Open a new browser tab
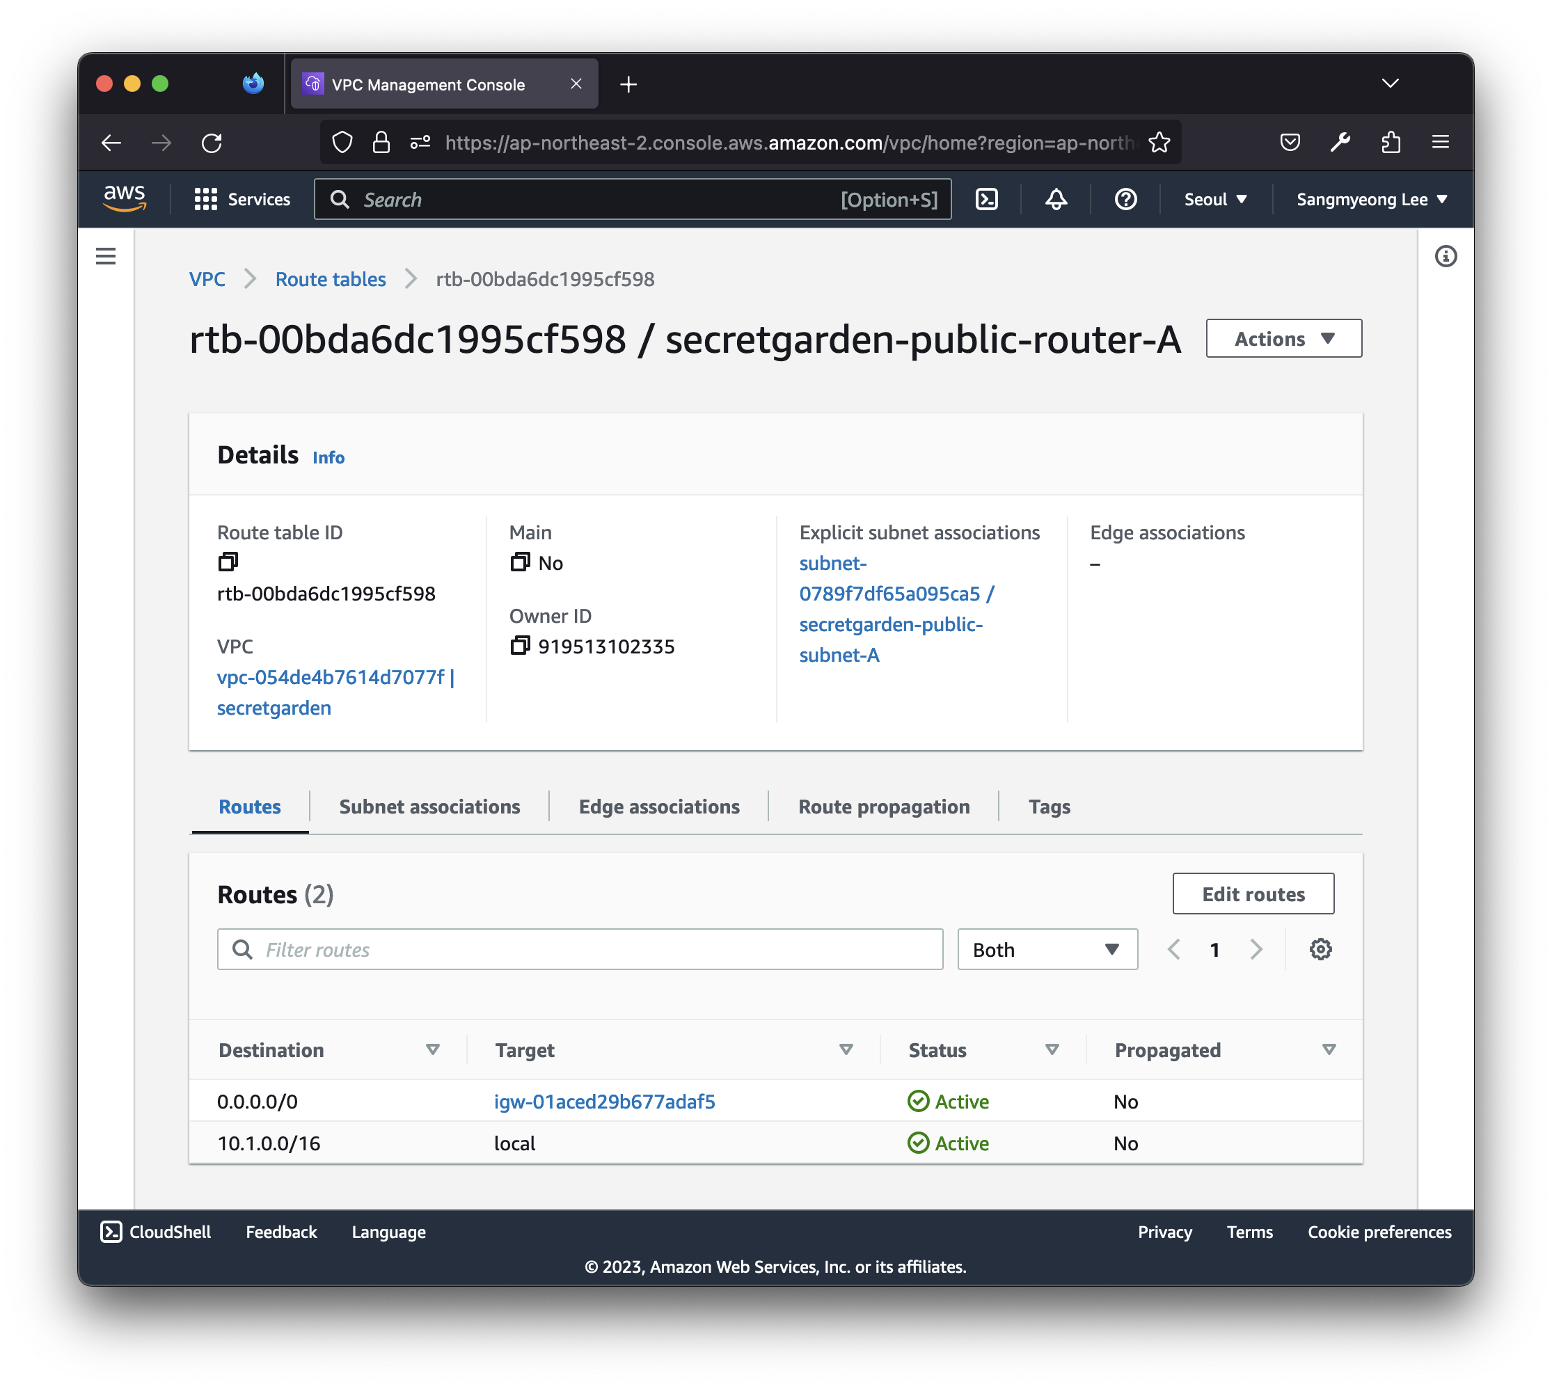Screen dimensions: 1552x1389 [x=628, y=84]
